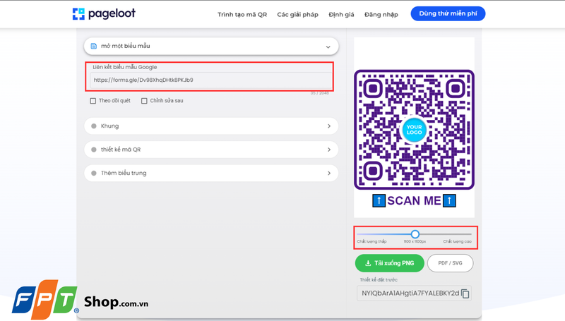Click the Pageloot logo
Viewport: 565px width, 321px height.
click(104, 13)
